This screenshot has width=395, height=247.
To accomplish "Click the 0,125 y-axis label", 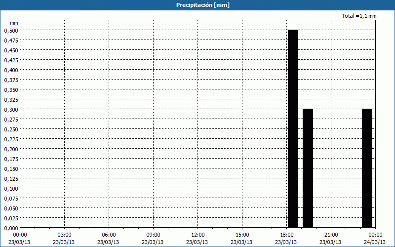I will tap(11, 179).
